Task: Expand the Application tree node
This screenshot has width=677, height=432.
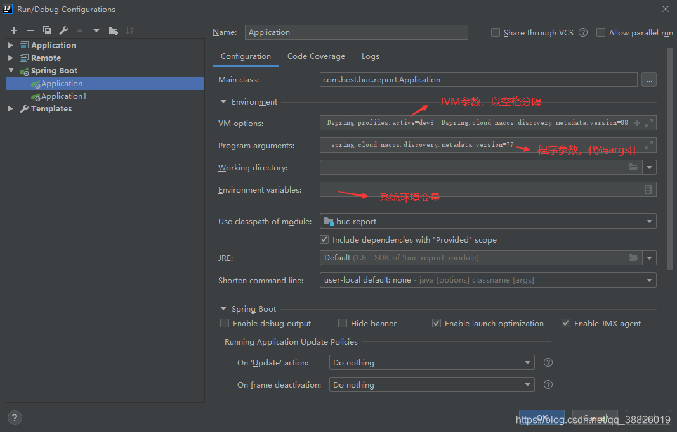Action: pos(11,45)
